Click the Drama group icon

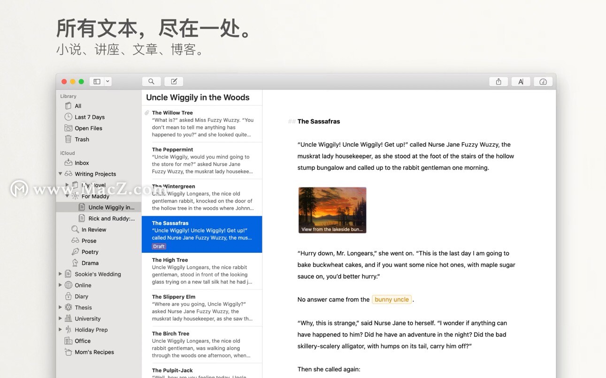pyautogui.click(x=75, y=263)
